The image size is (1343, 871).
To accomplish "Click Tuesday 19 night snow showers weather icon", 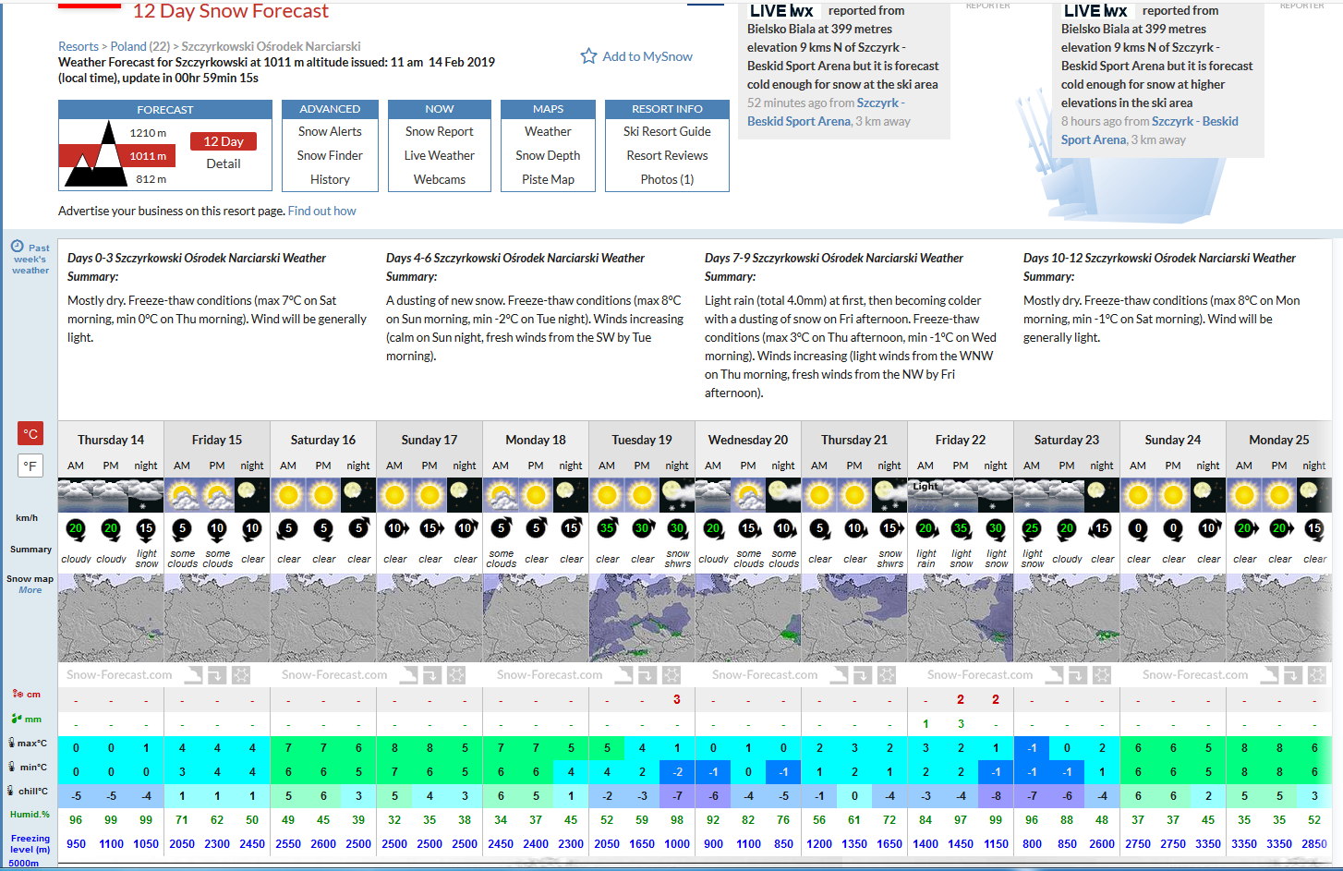I will click(x=677, y=496).
